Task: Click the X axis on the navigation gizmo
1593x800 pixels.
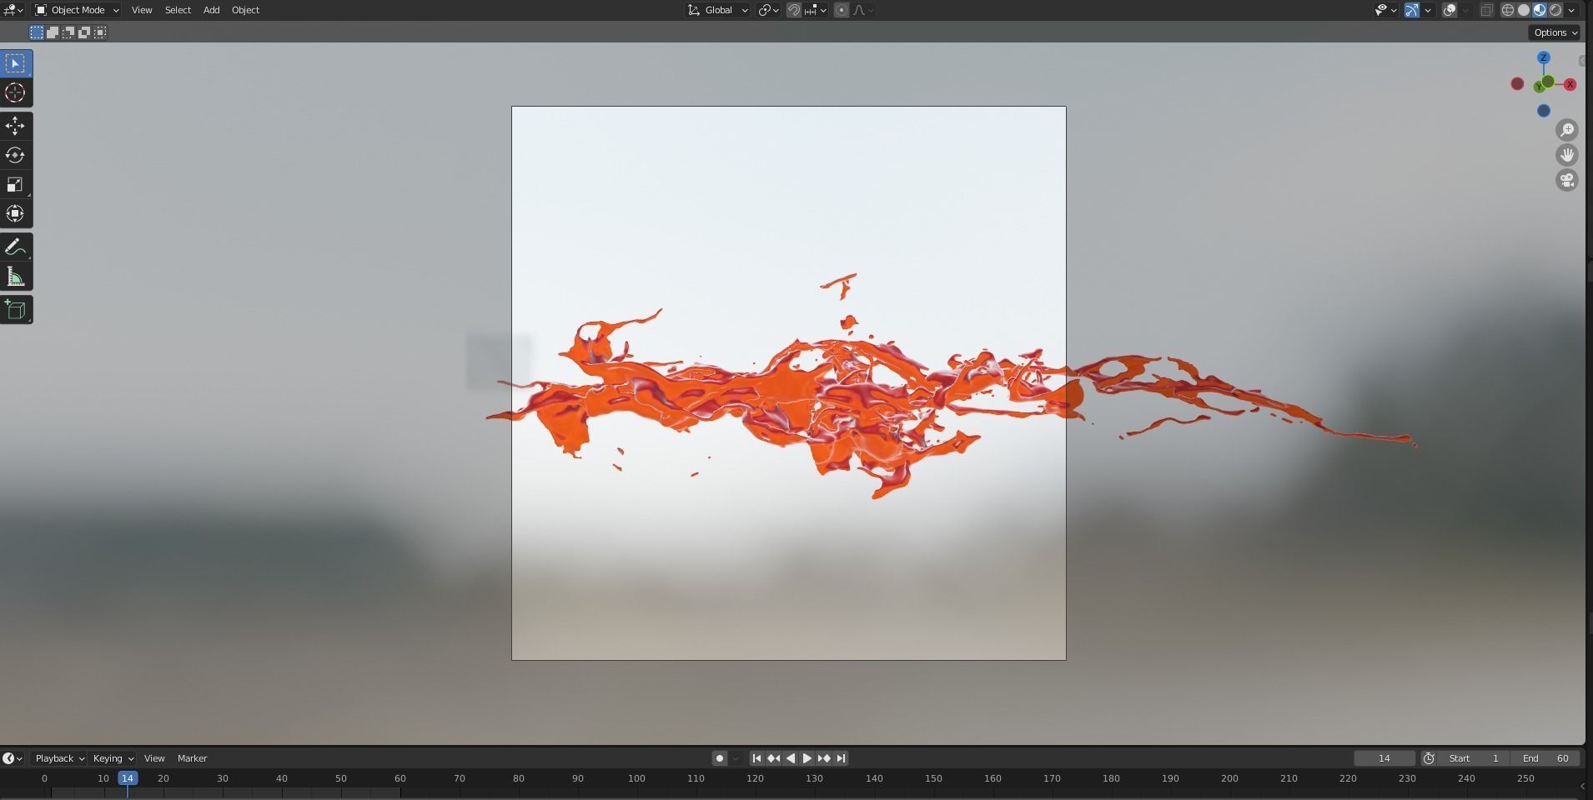Action: coord(1569,84)
